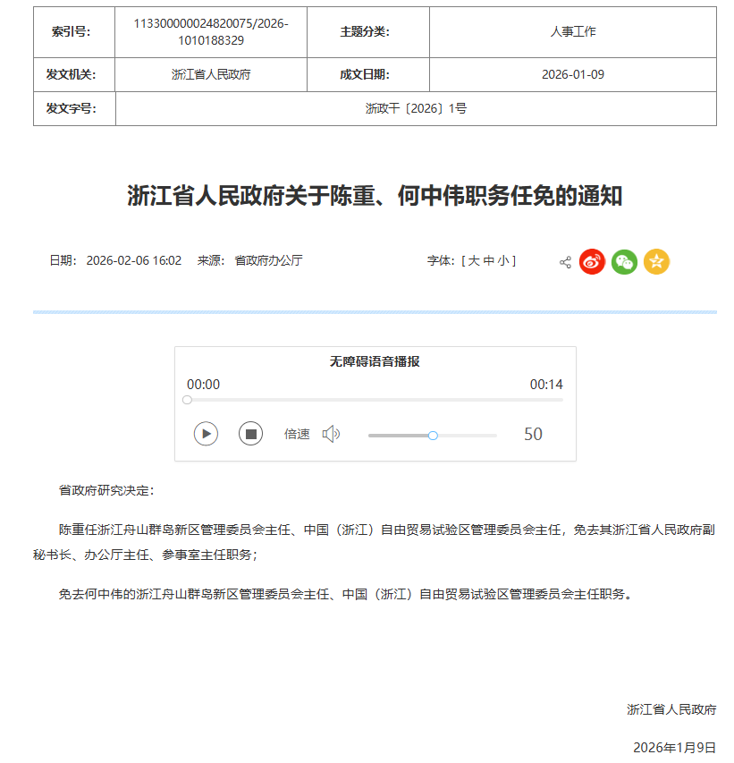Click the 2026-01-09 date cell
The height and width of the screenshot is (763, 734).
[x=573, y=74]
